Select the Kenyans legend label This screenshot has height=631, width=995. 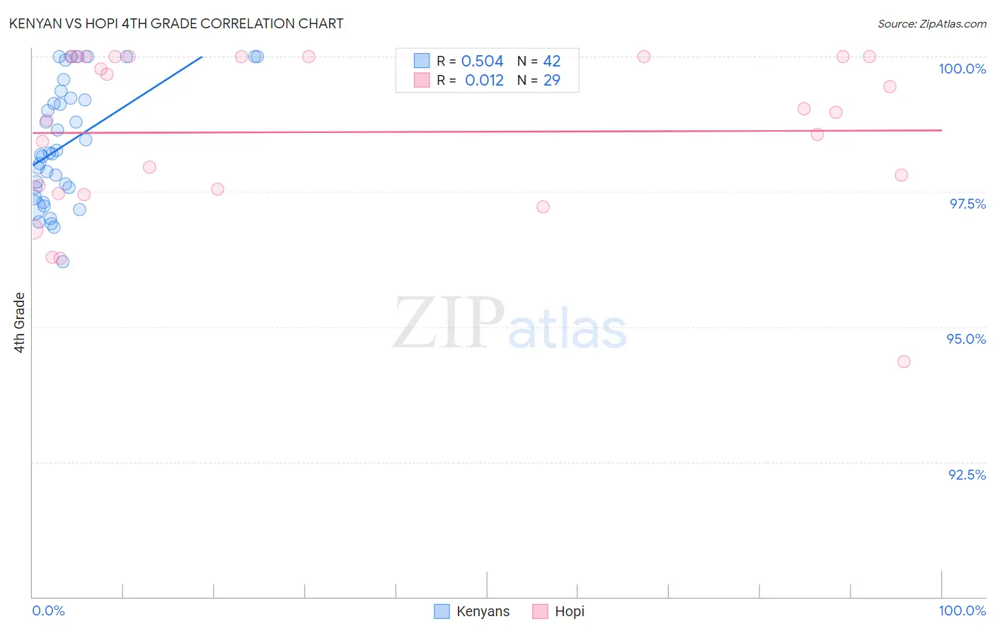pos(483,611)
